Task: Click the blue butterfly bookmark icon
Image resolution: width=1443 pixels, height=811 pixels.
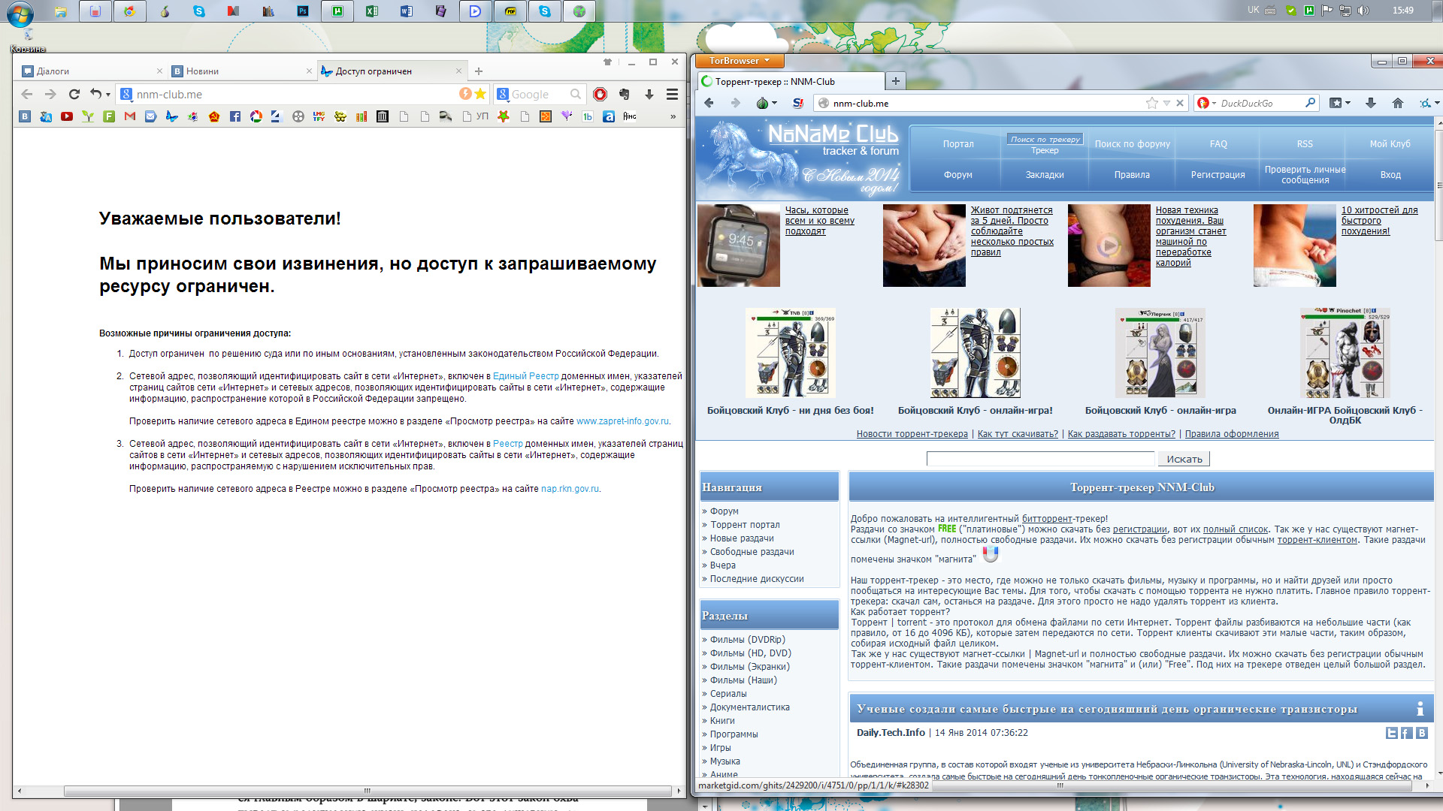Action: coord(172,116)
